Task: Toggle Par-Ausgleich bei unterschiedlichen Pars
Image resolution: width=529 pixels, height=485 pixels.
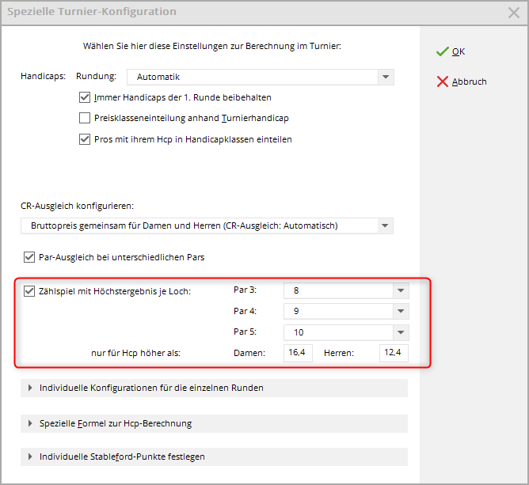Action: [x=30, y=257]
